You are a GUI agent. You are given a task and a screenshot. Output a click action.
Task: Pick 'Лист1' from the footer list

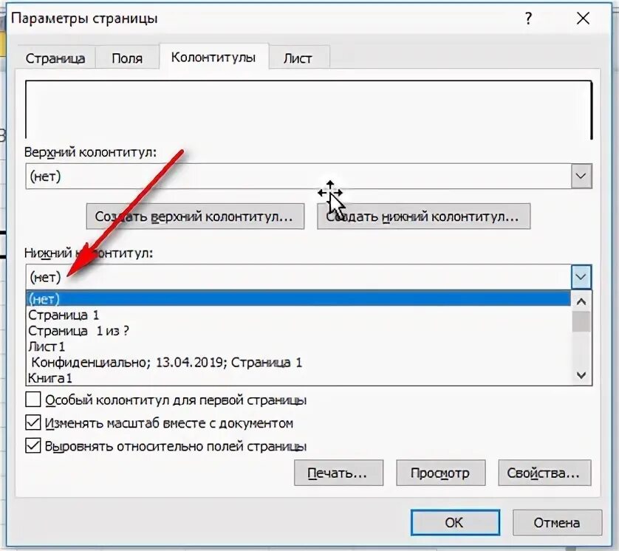tap(298, 346)
